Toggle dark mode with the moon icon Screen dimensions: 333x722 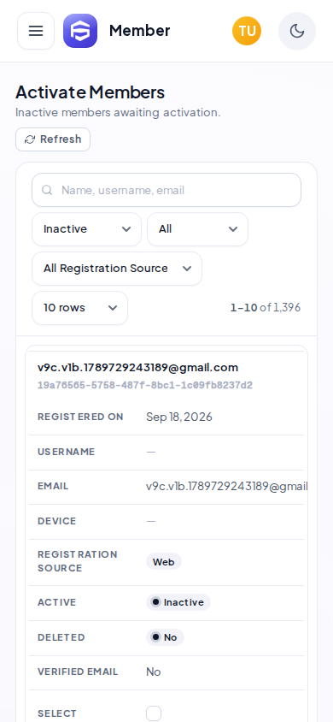coord(297,31)
